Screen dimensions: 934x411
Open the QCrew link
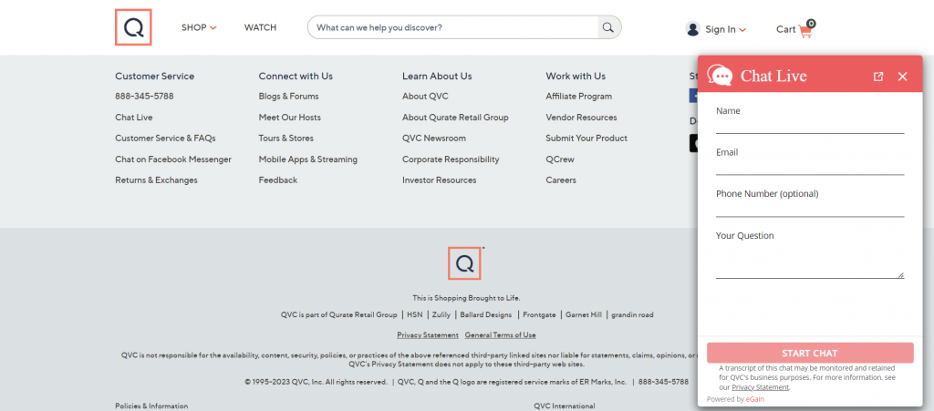pyautogui.click(x=560, y=159)
